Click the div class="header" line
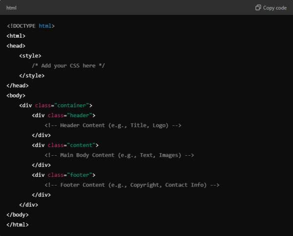The height and width of the screenshot is (236, 293). click(x=63, y=115)
